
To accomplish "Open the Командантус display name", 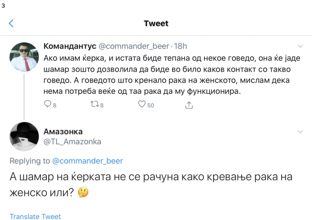I will pos(70,46).
